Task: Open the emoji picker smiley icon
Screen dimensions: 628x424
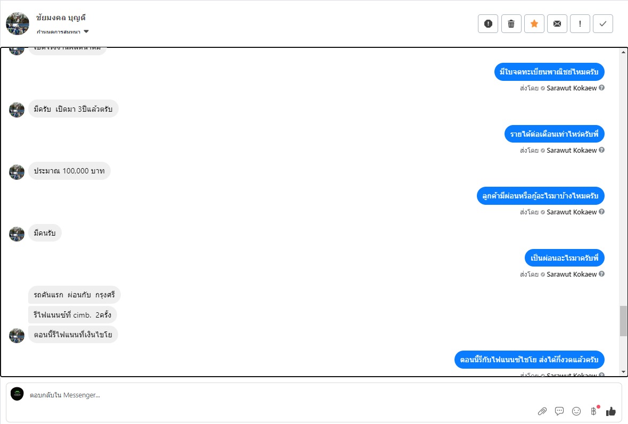Action: (576, 411)
